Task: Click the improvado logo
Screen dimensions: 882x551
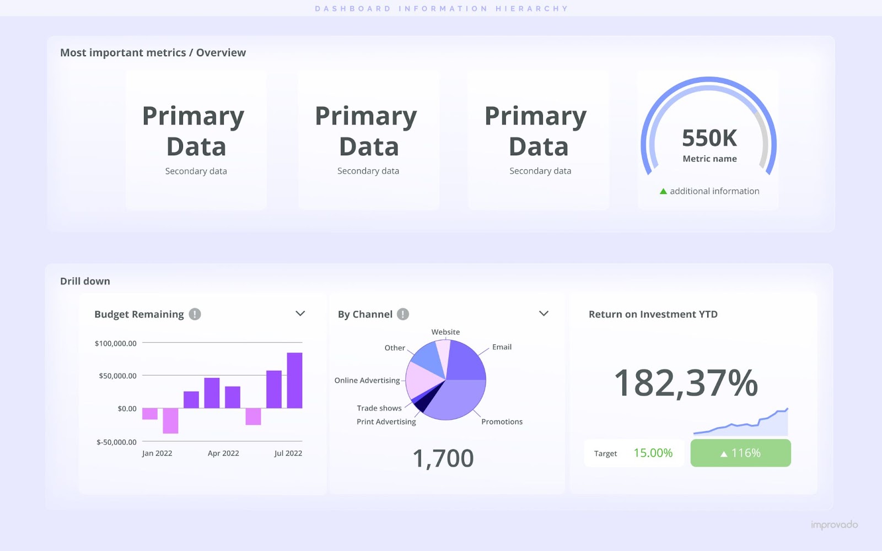Action: (834, 525)
